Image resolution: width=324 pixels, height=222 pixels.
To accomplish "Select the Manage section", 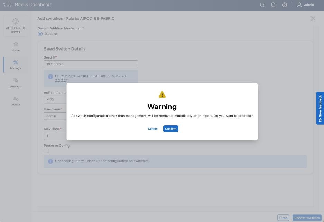I will (x=15, y=65).
